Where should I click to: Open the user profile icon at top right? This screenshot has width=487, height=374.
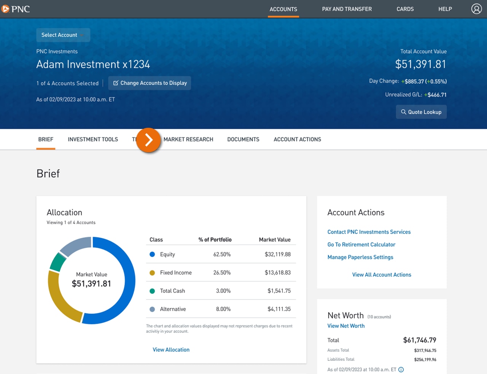pos(476,8)
